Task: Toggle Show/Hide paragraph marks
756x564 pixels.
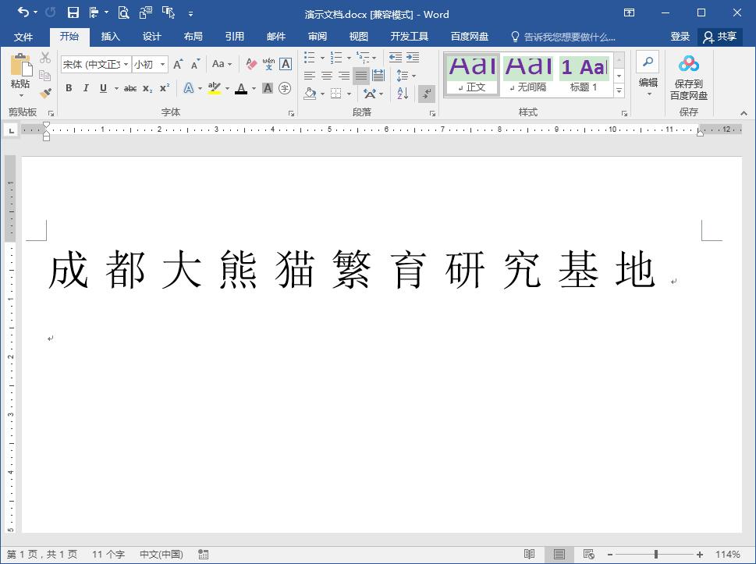Action: tap(426, 94)
